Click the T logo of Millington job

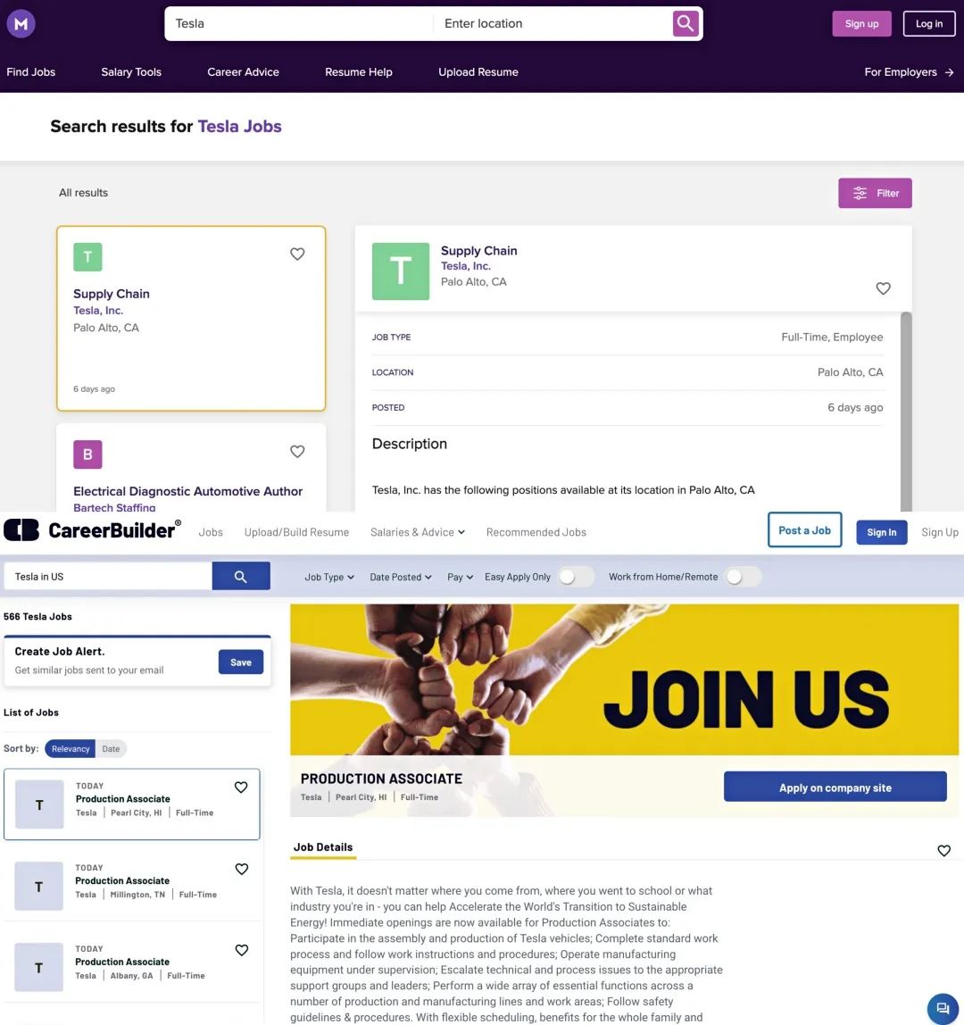(38, 887)
